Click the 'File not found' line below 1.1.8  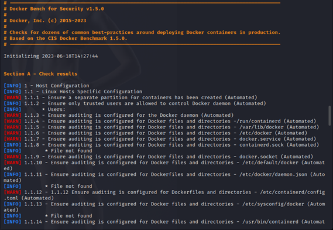(x=48, y=151)
